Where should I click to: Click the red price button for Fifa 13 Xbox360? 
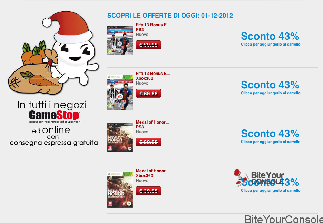[148, 93]
